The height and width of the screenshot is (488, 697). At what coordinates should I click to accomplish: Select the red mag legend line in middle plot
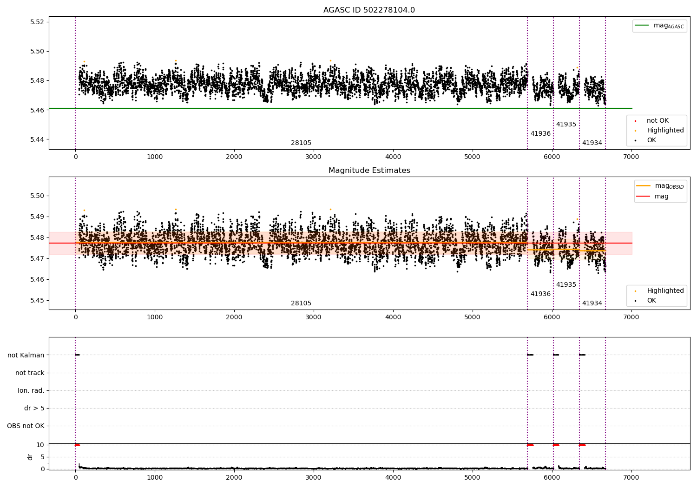point(644,197)
